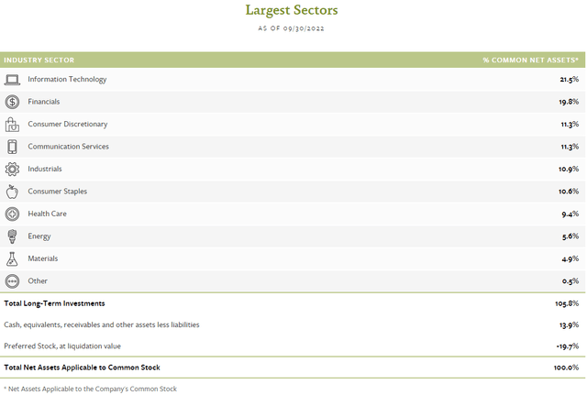The image size is (587, 395).
Task: Click the medical cross icon for Health Care
Action: coord(12,214)
